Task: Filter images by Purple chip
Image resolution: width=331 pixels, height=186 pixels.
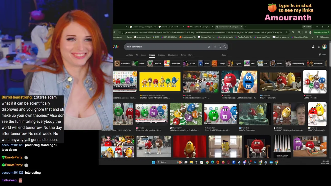Action: click(189, 64)
